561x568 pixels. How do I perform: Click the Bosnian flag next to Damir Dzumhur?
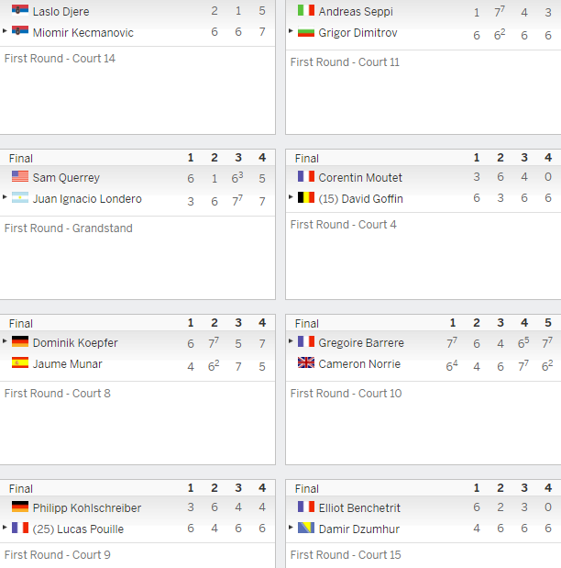(x=306, y=528)
